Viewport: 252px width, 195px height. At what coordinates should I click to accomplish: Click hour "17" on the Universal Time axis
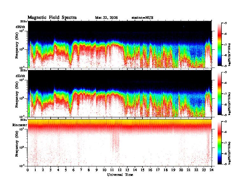(158, 170)
